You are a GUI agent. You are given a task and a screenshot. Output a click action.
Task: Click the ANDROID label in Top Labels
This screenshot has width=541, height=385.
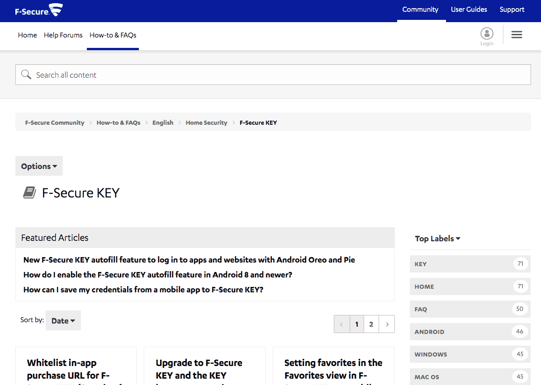[x=429, y=332]
